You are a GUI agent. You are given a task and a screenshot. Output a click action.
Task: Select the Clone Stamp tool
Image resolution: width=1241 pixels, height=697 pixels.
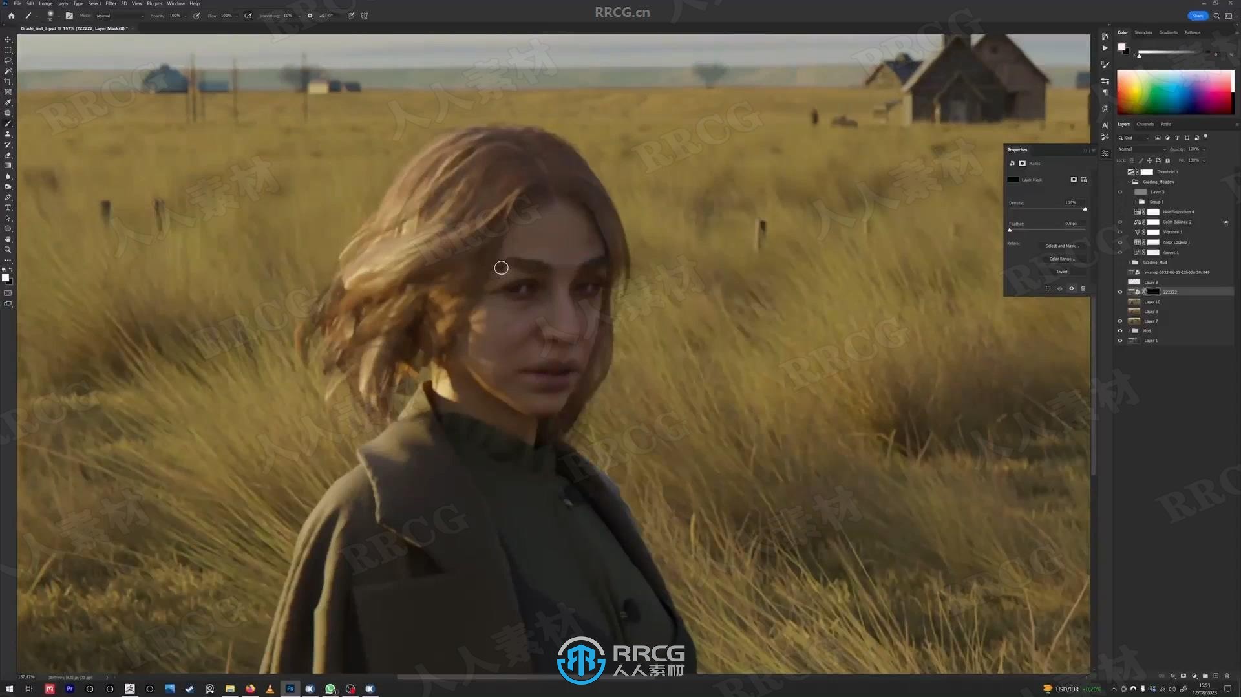pos(8,134)
